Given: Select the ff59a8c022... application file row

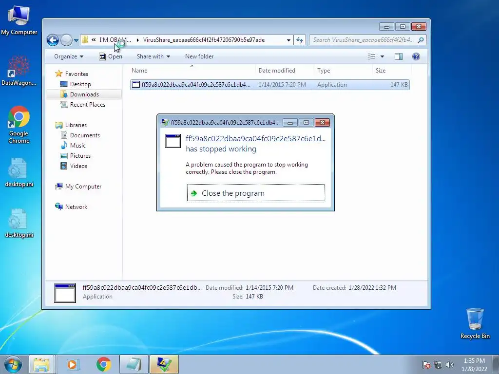Looking at the screenshot, I should click(270, 85).
